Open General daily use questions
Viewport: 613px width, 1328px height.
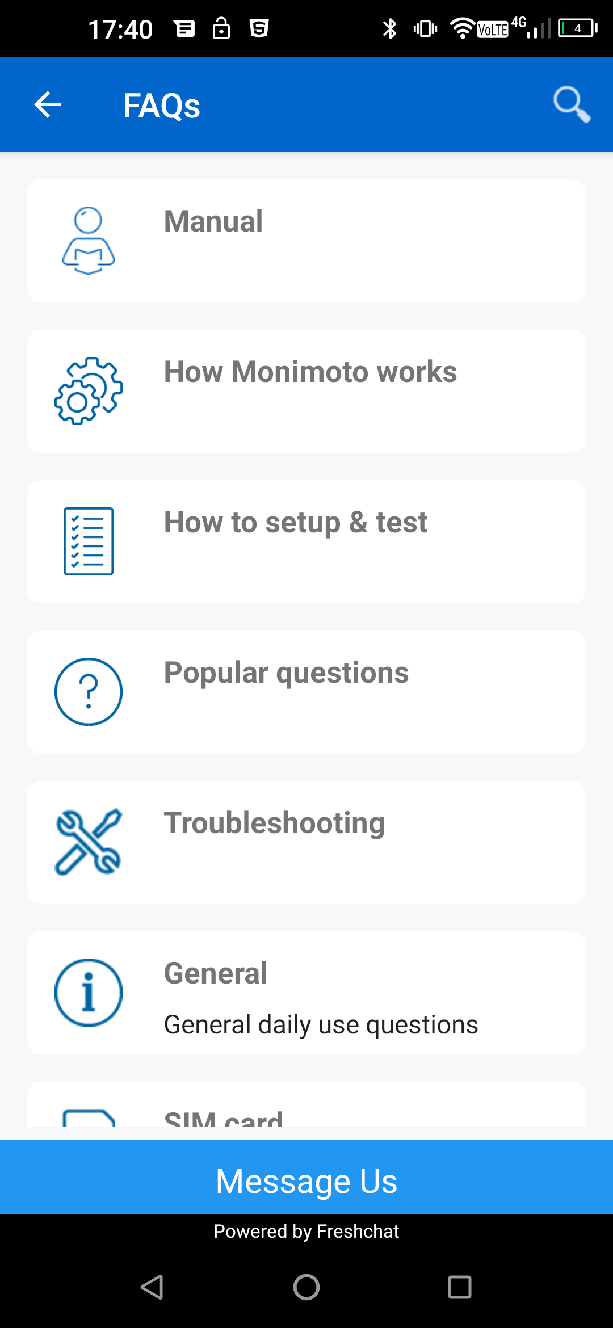[321, 1024]
